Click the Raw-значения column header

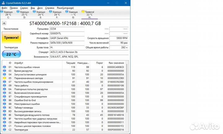(x=115, y=63)
